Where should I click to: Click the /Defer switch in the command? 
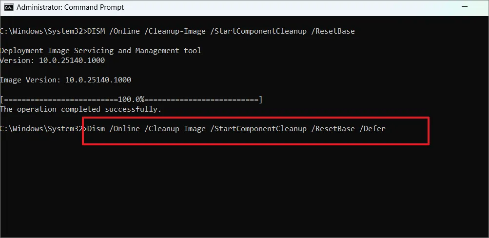(x=373, y=129)
